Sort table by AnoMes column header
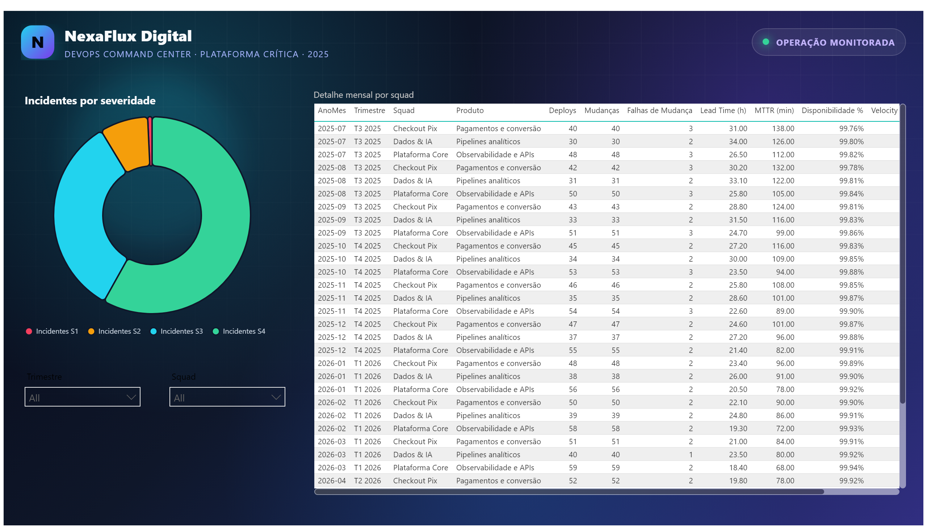 coord(332,111)
